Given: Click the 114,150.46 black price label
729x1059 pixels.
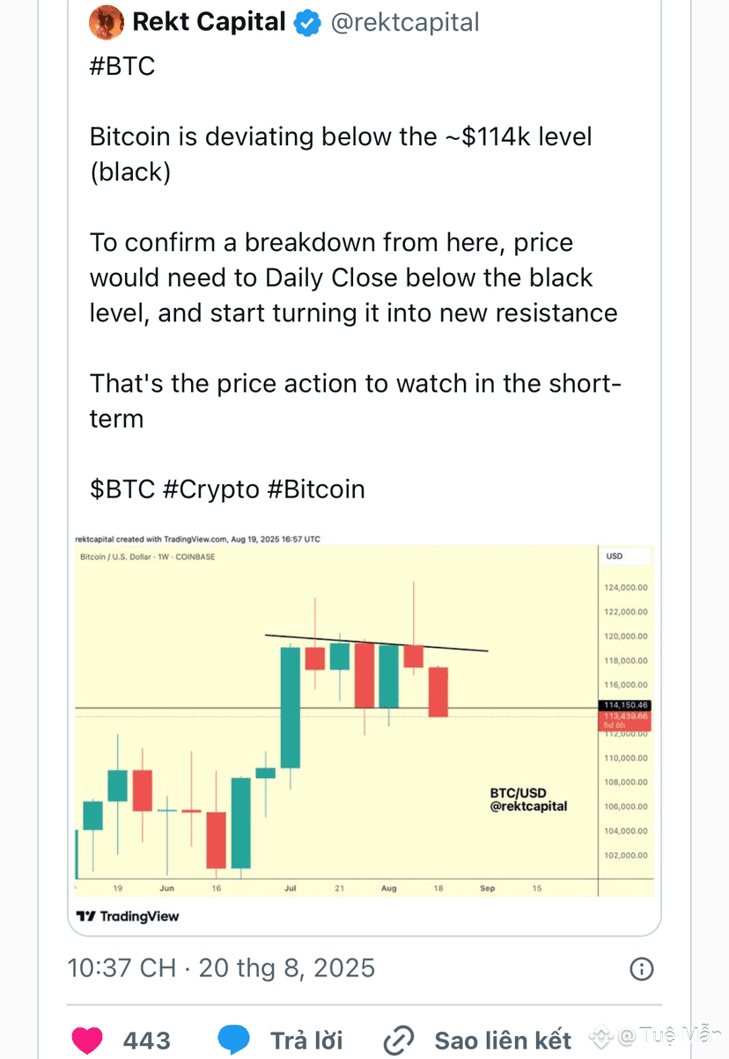Looking at the screenshot, I should point(625,705).
